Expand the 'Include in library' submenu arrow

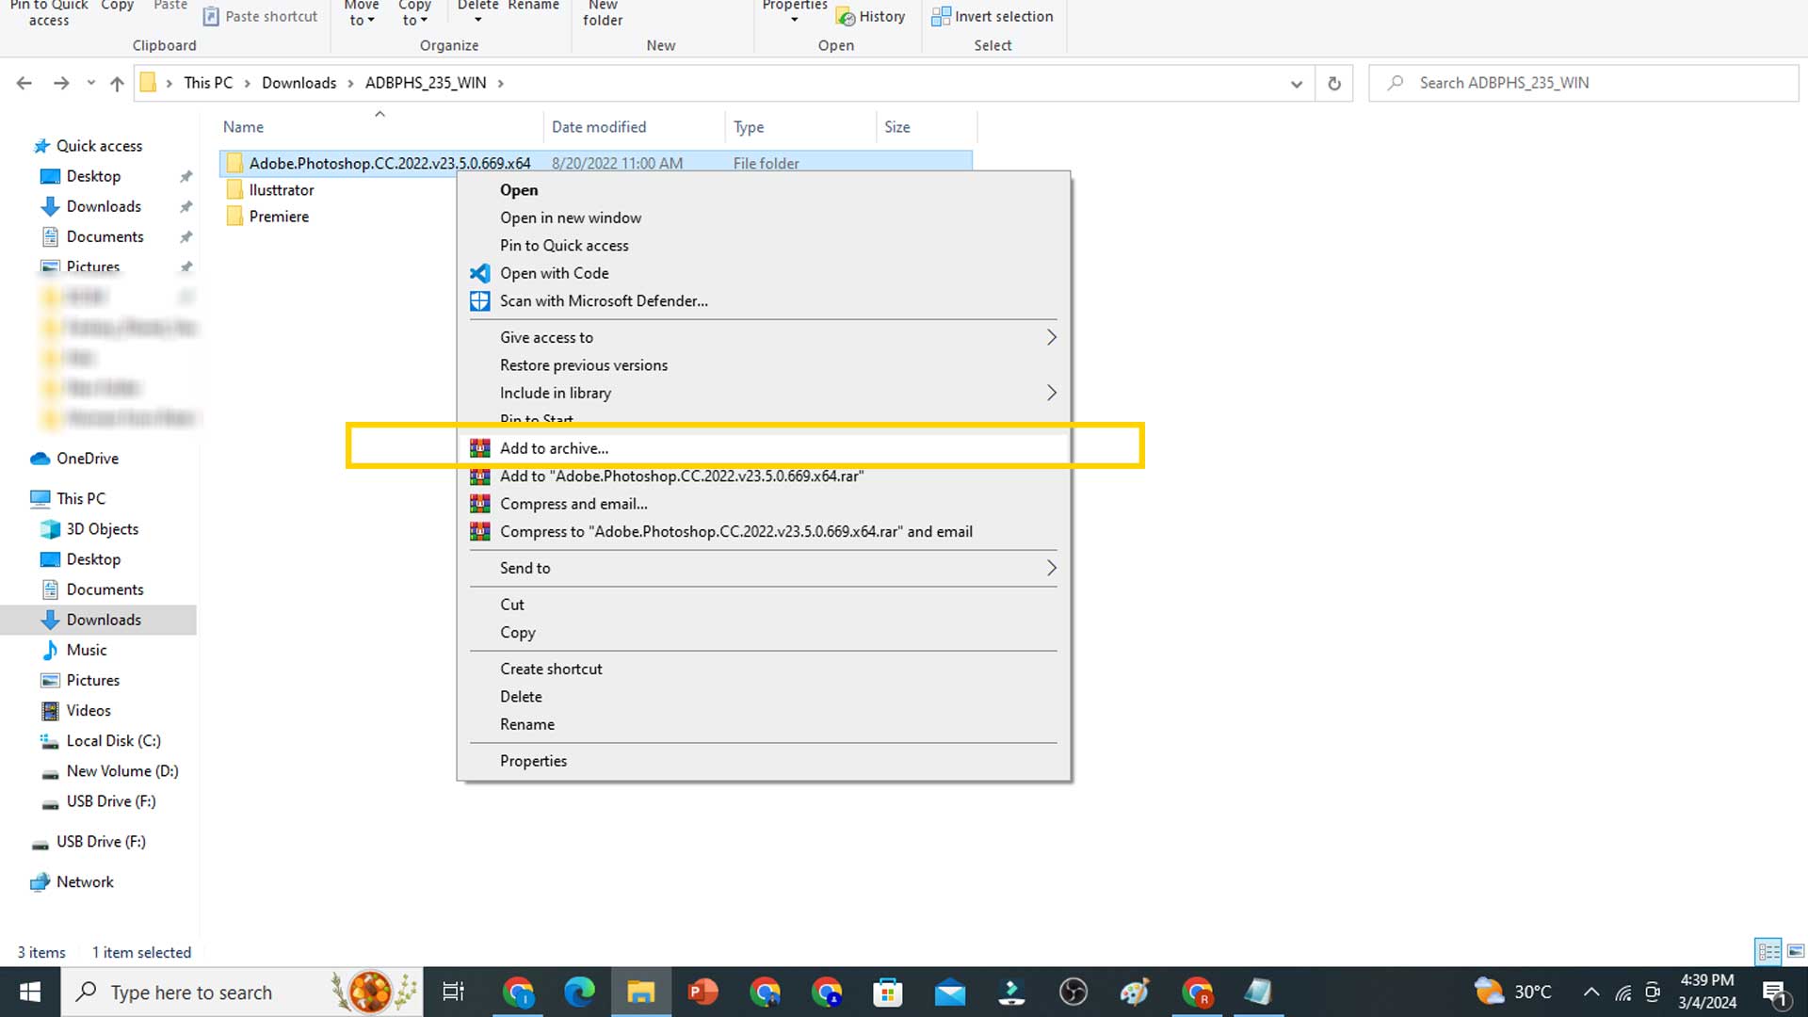click(1051, 393)
